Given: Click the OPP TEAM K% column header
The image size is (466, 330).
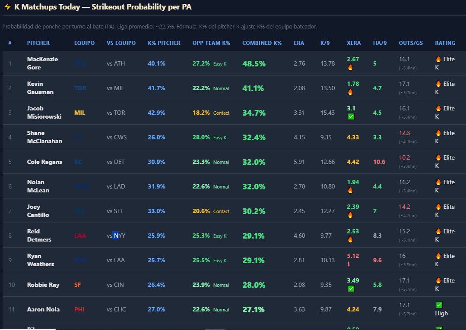Looking at the screenshot, I should pyautogui.click(x=211, y=43).
